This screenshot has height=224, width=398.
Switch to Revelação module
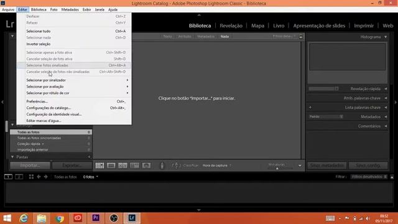[x=231, y=26]
